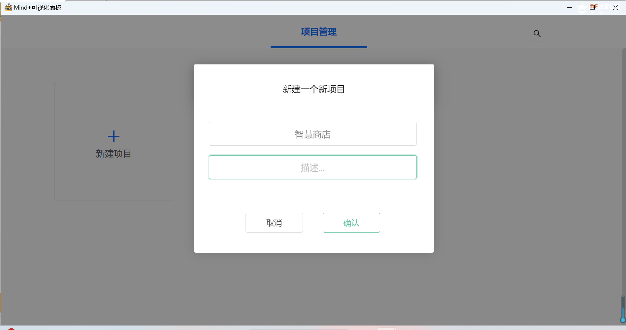Focus the project name field 智慧商店
626x330 pixels.
coord(313,134)
